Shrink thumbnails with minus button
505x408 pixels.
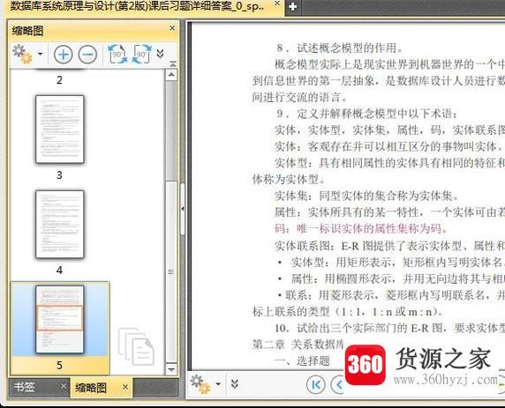[x=87, y=54]
